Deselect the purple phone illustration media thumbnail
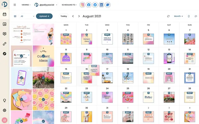Image resolution: width=199 pixels, height=124 pixels. [21, 78]
